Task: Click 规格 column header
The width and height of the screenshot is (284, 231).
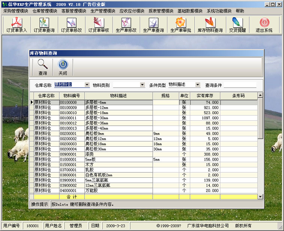Action: click(x=166, y=96)
